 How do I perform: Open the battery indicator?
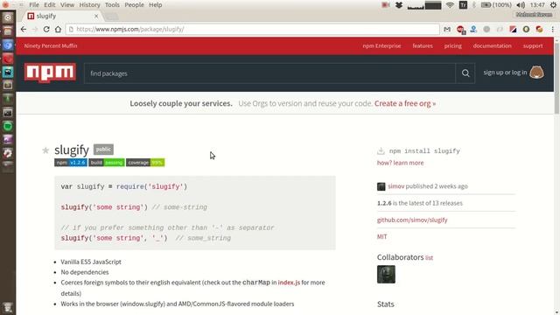pos(496,5)
